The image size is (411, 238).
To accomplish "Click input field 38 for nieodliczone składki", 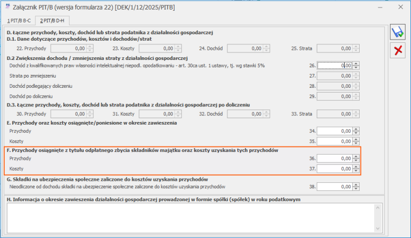I will tap(334, 187).
